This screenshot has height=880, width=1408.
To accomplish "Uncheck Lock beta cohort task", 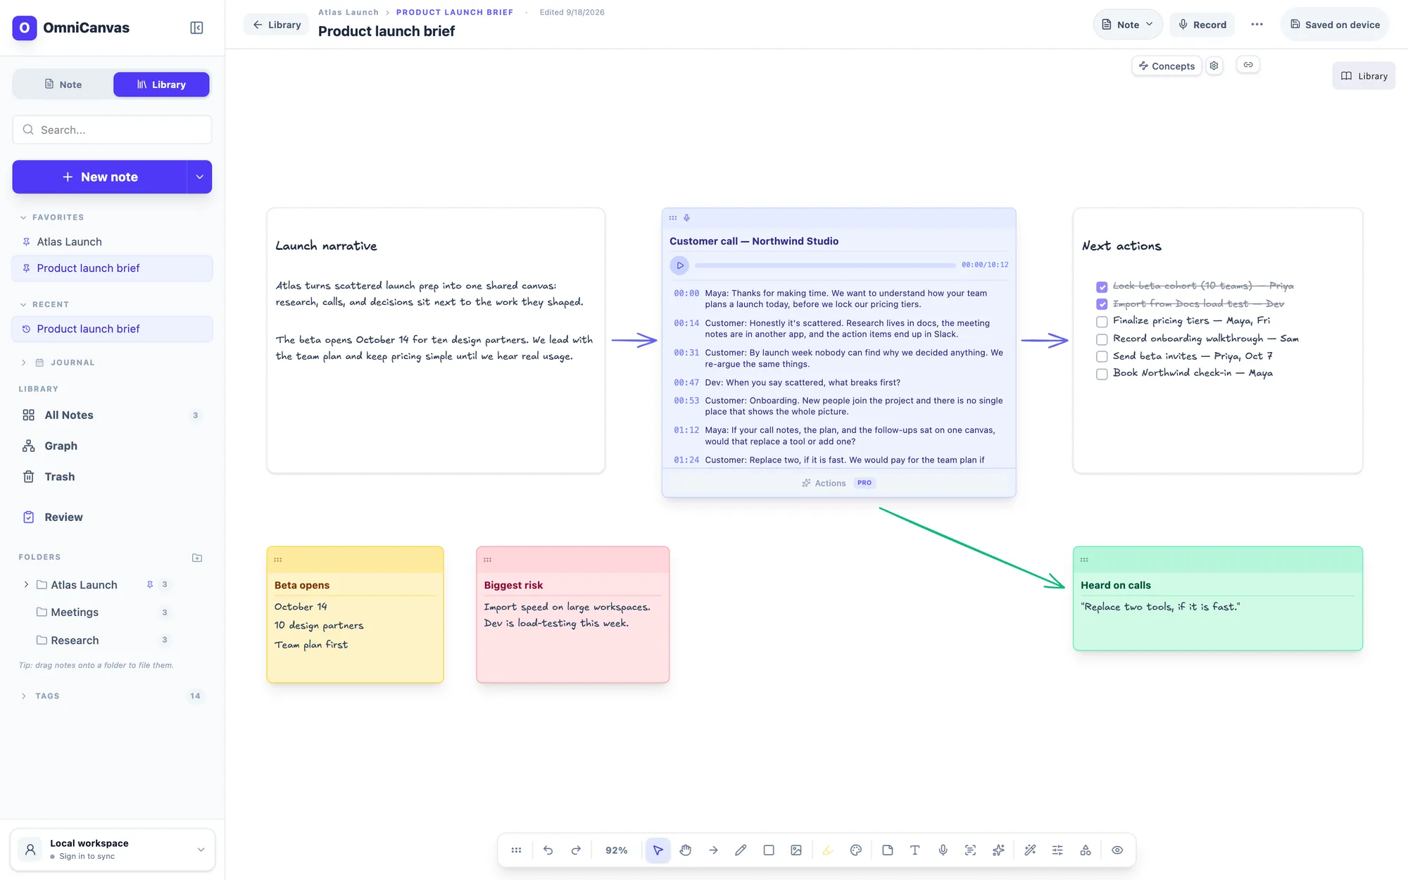I will [1102, 287].
